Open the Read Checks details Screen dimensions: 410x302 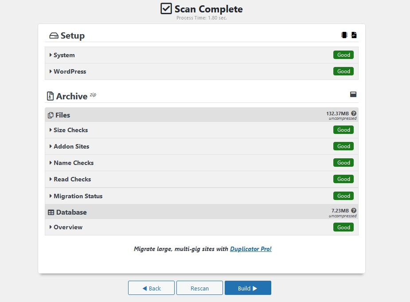72,180
